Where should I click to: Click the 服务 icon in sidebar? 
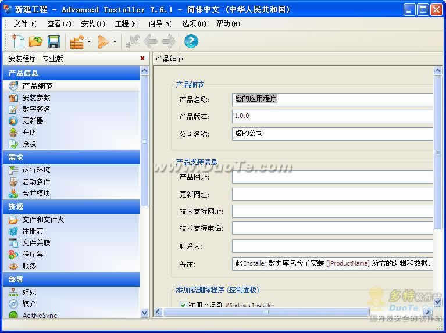(x=13, y=266)
